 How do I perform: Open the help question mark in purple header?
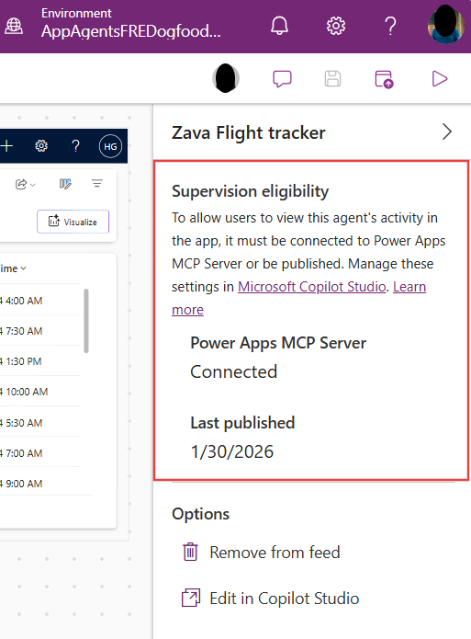click(390, 26)
